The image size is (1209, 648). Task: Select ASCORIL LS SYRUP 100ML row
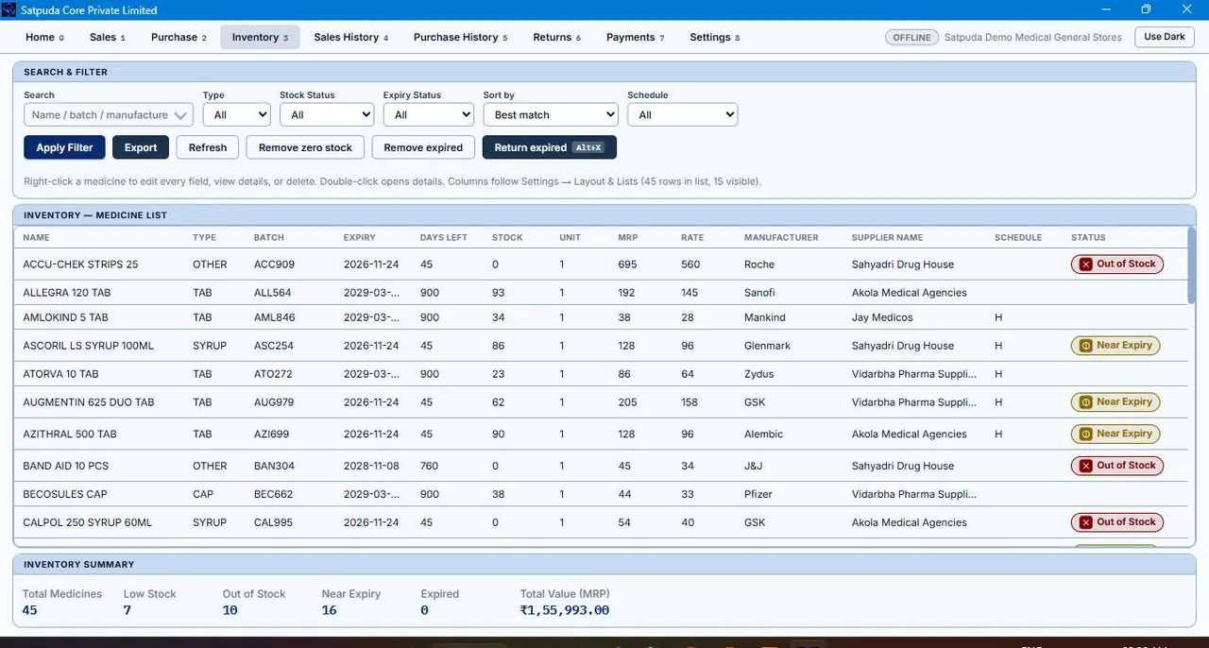(x=601, y=346)
